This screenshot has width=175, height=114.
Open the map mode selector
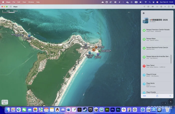pos(148,7)
